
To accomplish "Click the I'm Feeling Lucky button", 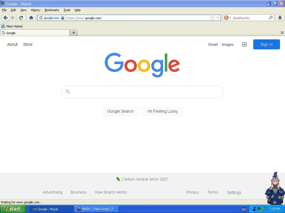I will pos(163,111).
